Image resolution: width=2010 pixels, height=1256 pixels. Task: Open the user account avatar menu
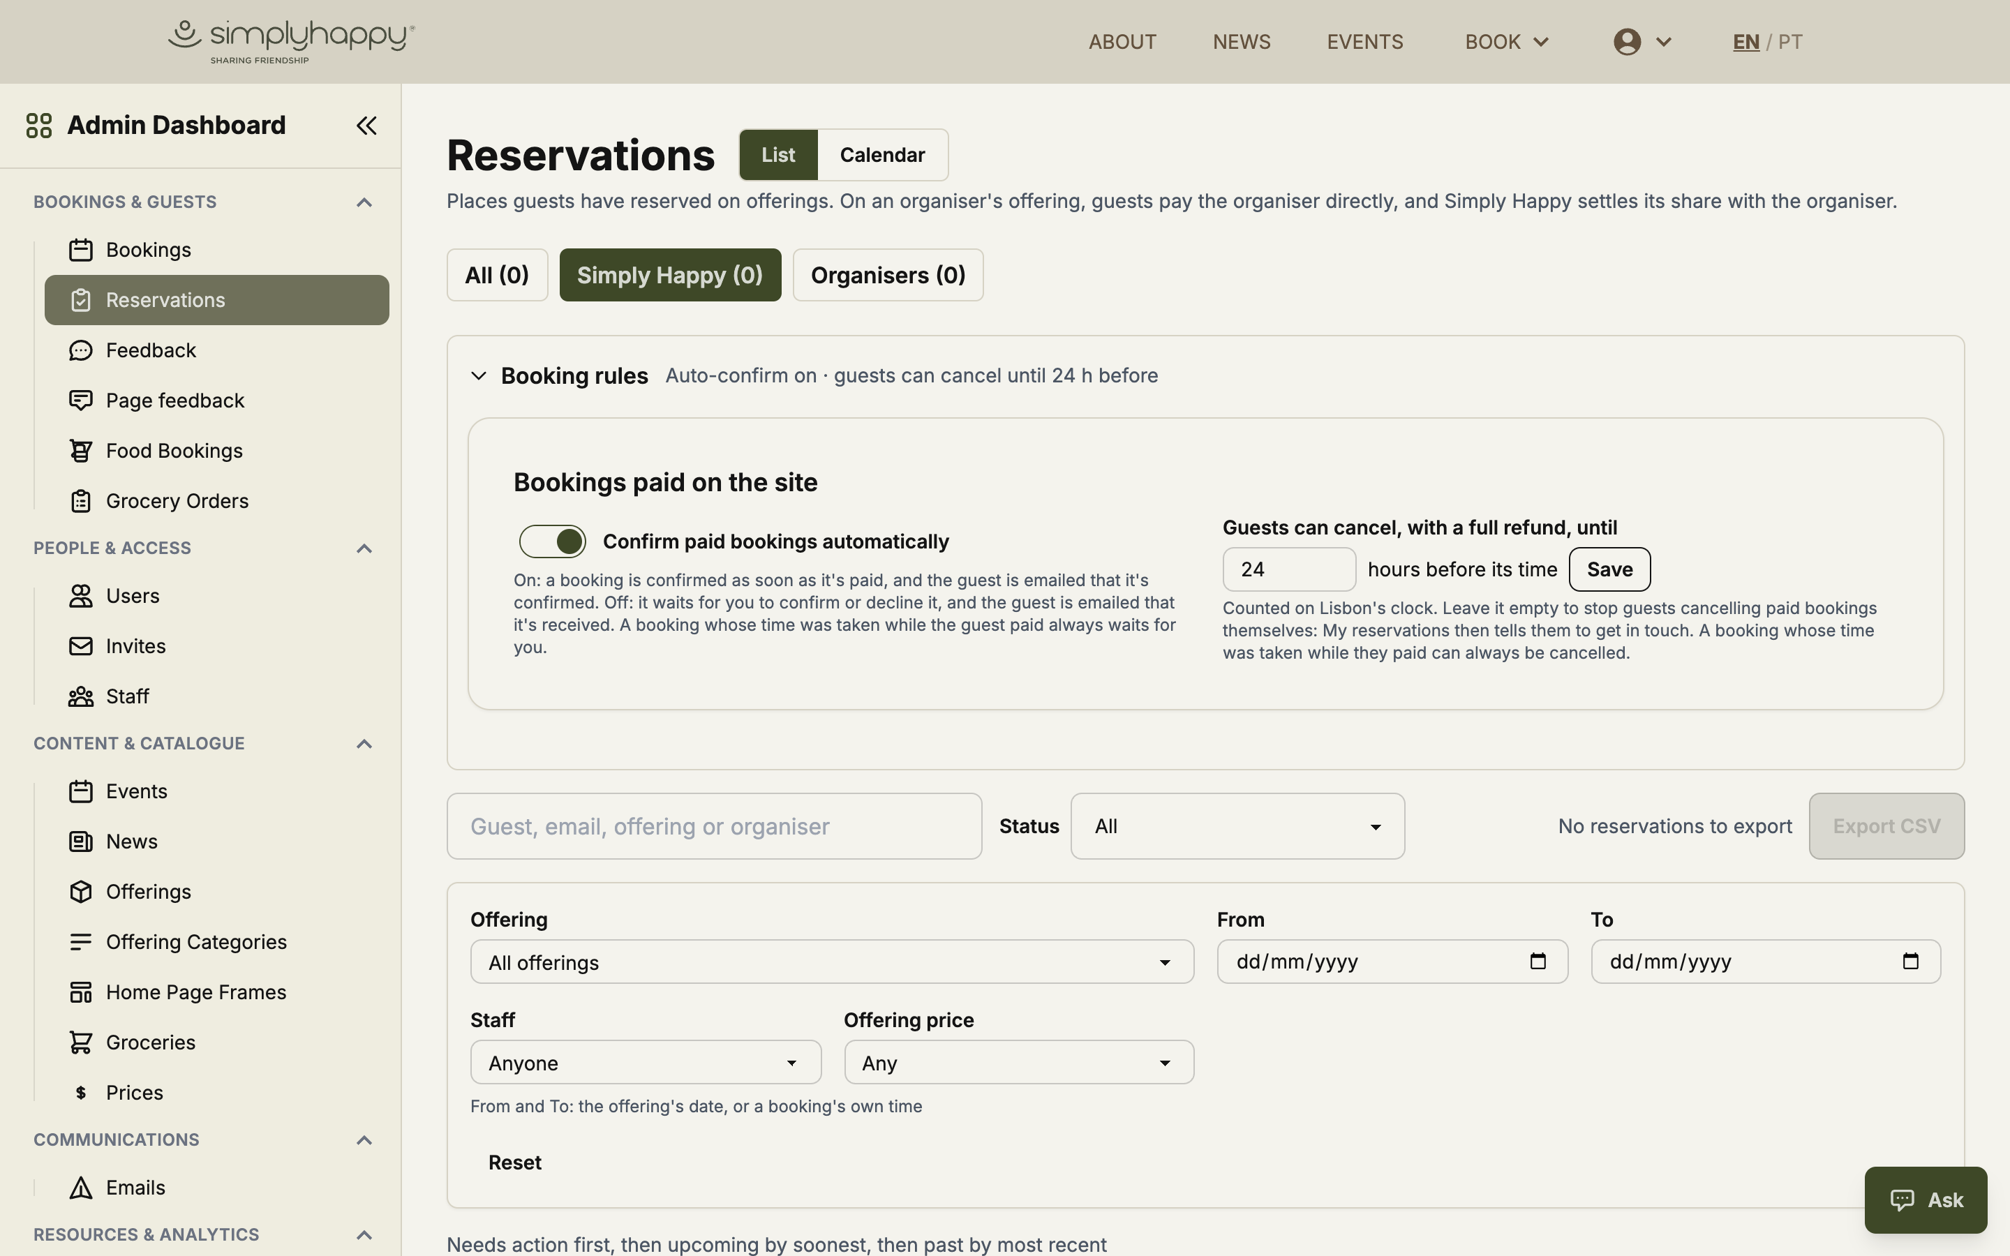point(1641,42)
